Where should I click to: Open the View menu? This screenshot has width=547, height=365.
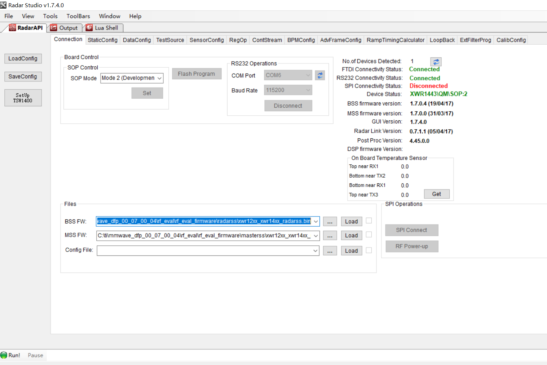(x=28, y=16)
